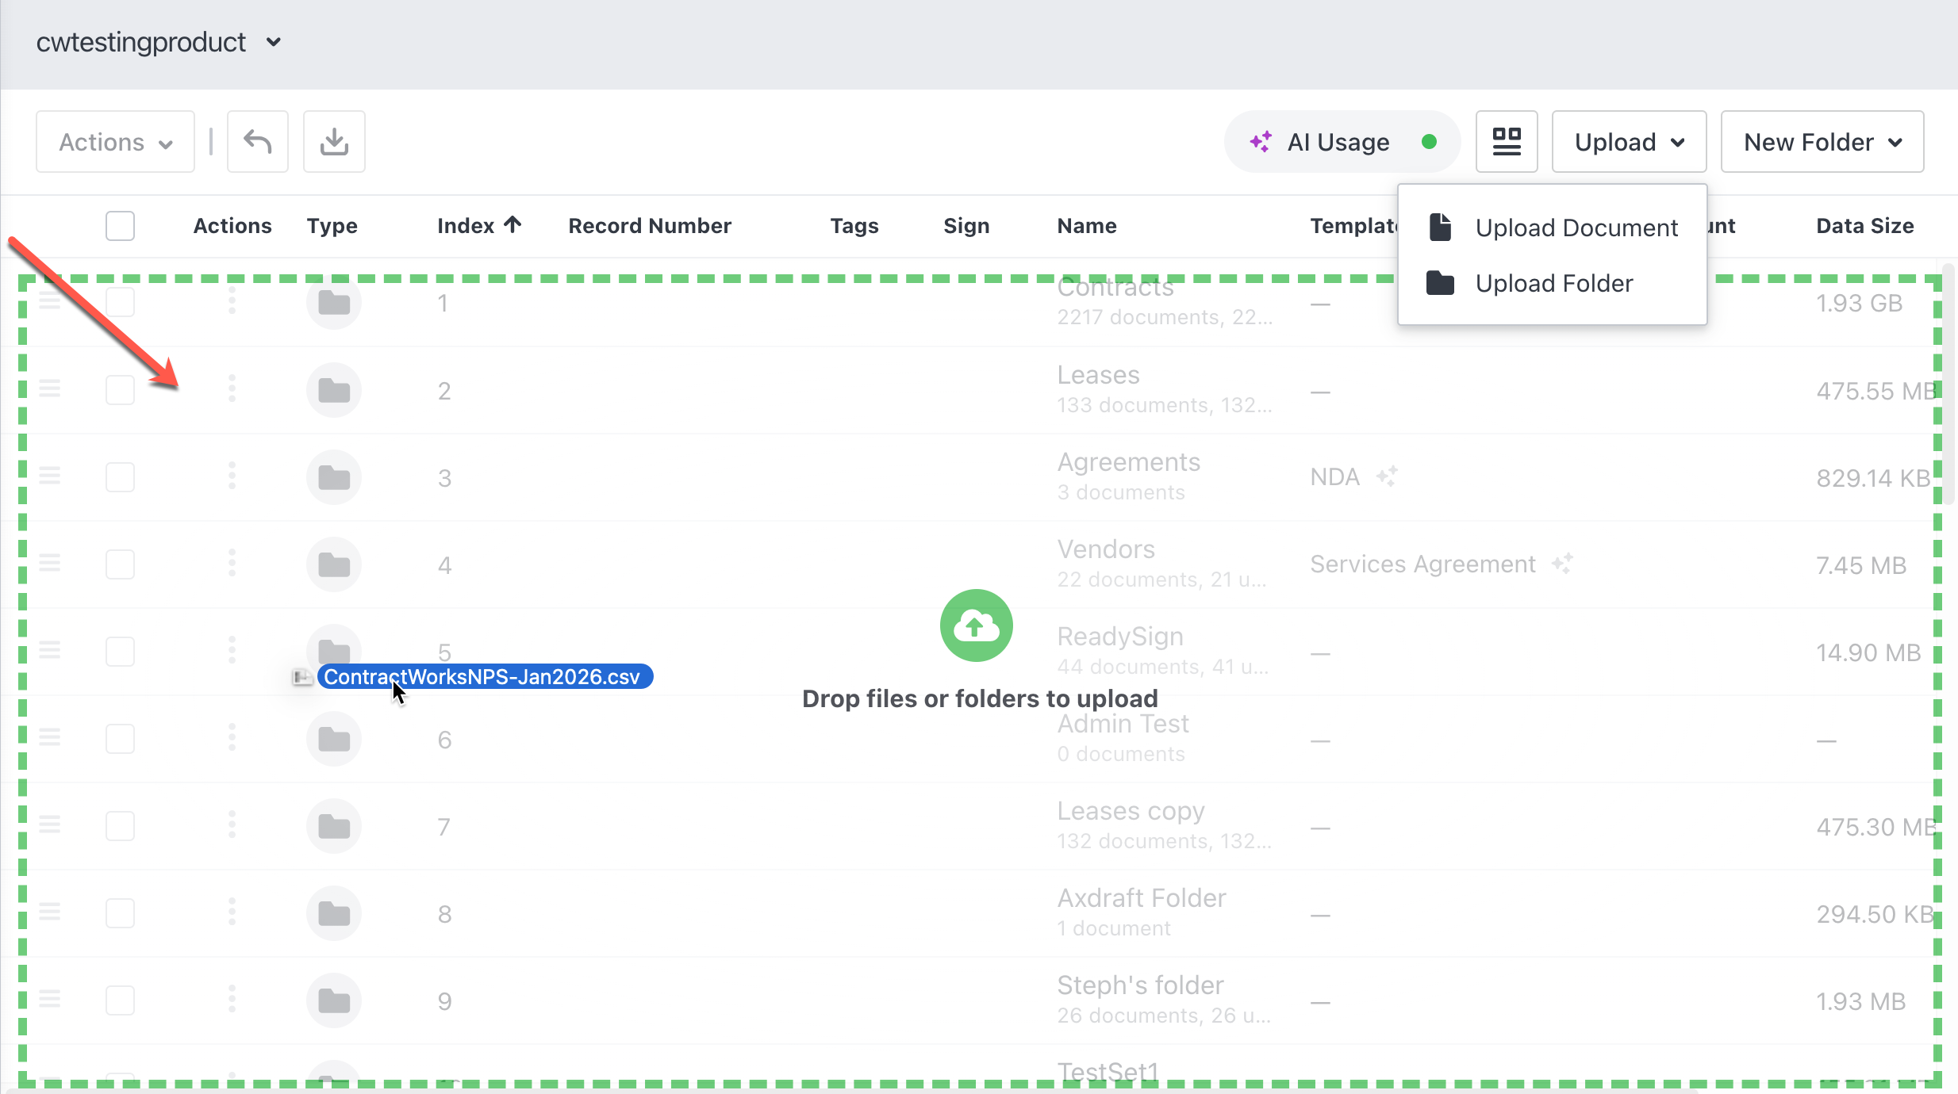
Task: Click the AI Usage pill button
Action: (1342, 142)
